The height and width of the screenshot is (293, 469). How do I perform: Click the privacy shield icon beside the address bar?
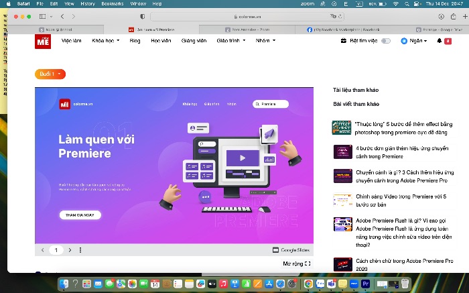click(142, 17)
